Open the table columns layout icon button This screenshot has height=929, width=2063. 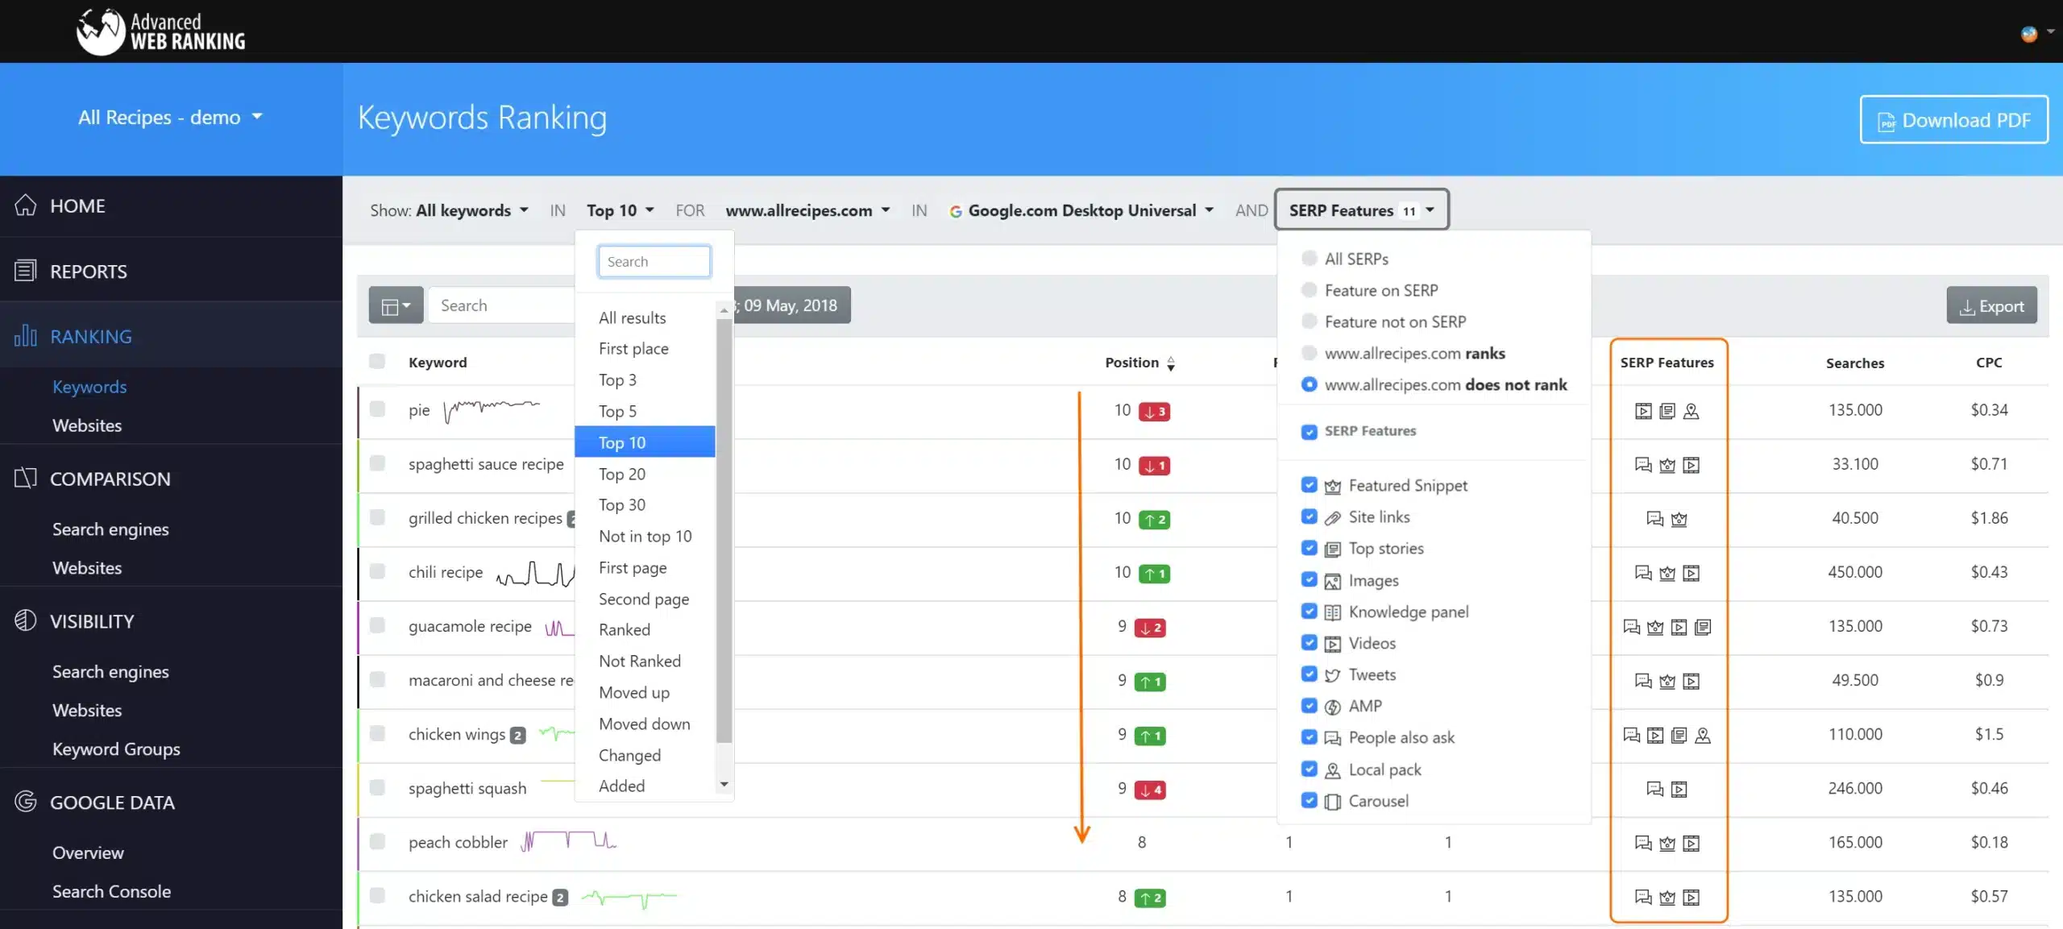click(x=396, y=305)
